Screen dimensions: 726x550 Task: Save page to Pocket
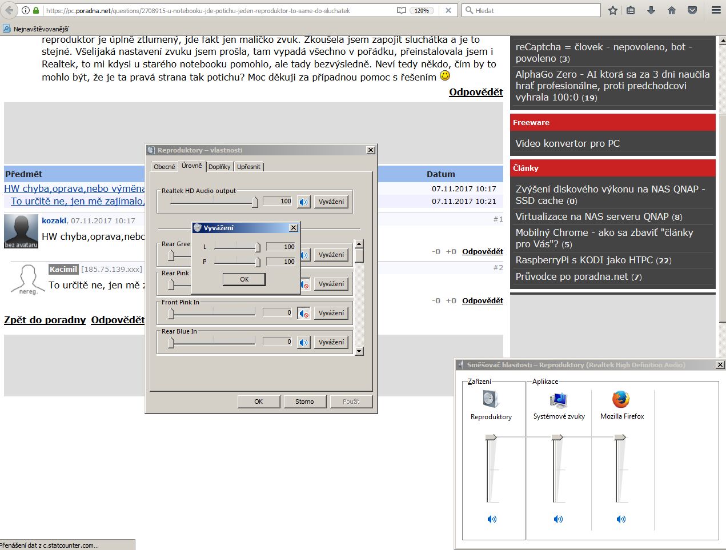point(692,10)
